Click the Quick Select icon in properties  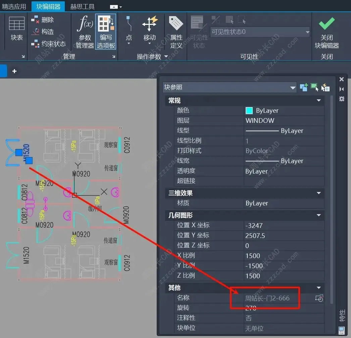click(325, 87)
